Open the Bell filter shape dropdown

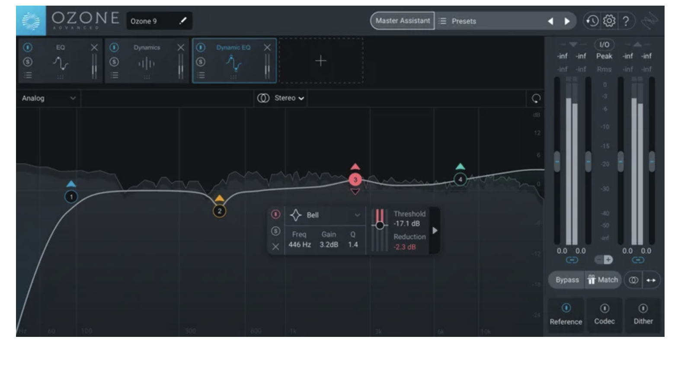326,215
